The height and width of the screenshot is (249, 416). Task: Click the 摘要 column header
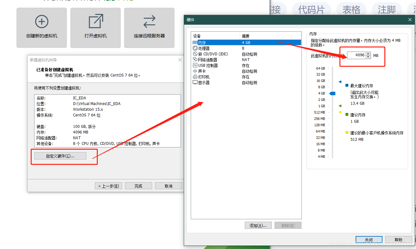tap(270, 36)
